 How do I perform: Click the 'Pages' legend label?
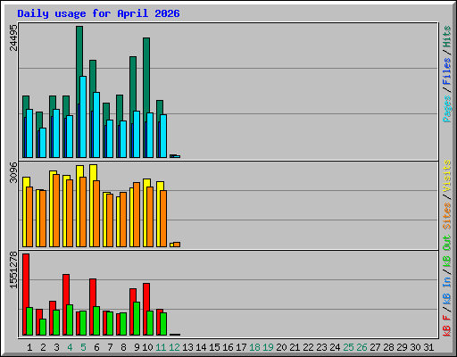point(447,109)
